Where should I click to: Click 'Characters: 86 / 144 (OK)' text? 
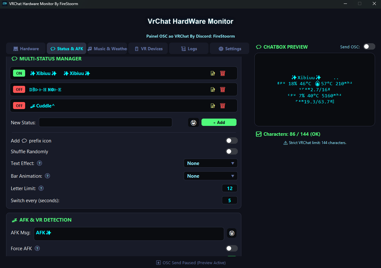pyautogui.click(x=292, y=134)
